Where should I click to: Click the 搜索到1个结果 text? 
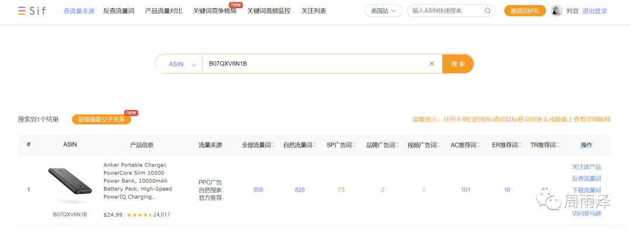pos(38,120)
